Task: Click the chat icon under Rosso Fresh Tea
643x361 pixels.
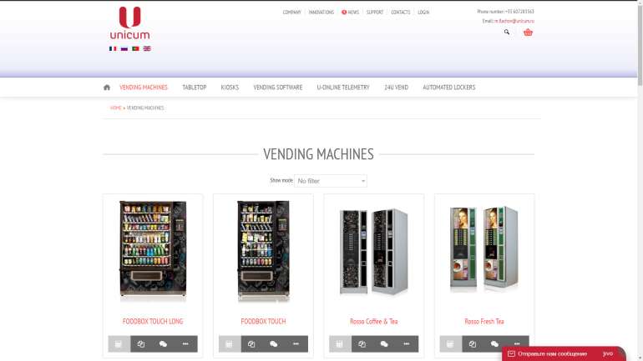Action: coord(495,343)
